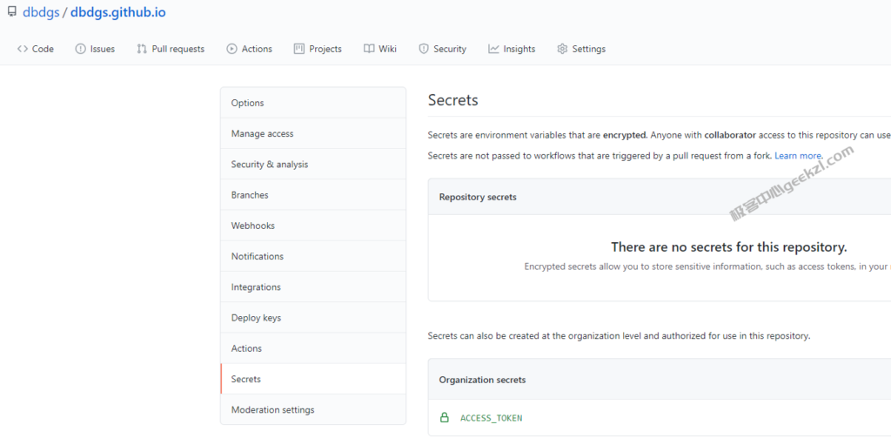The image size is (891, 445).
Task: Click the Code tab angle-bracket icon
Action: (x=22, y=49)
